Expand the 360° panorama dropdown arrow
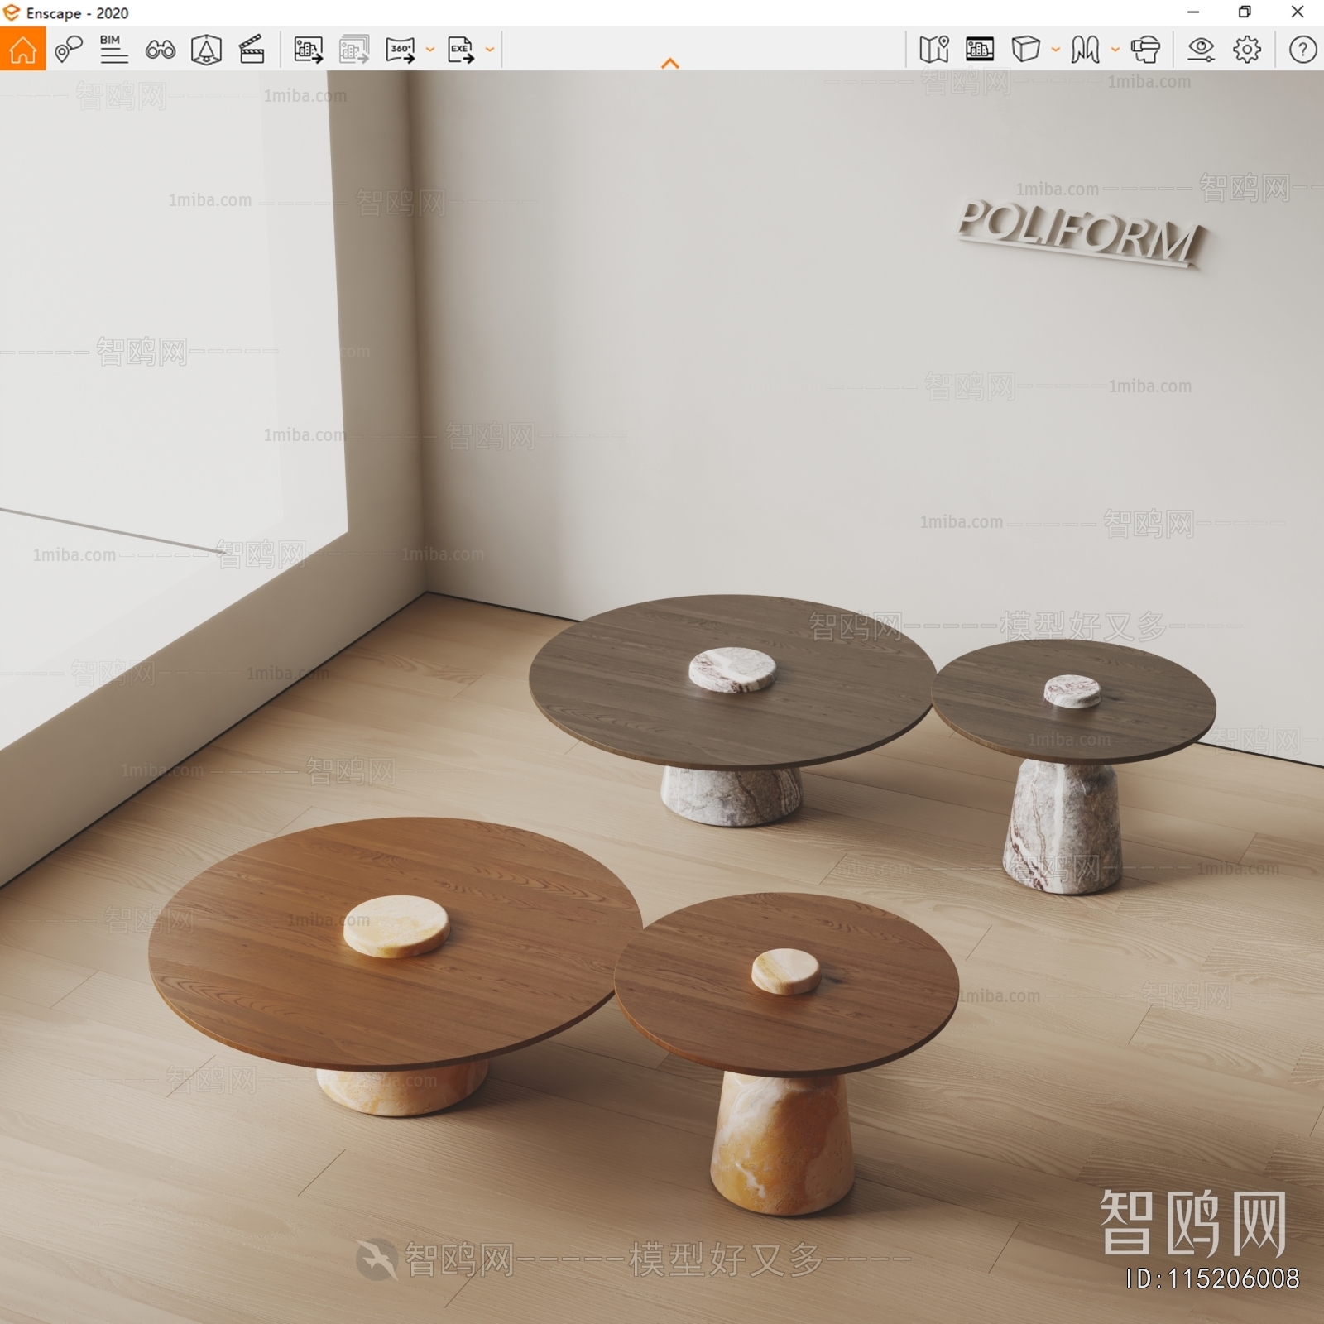Image resolution: width=1324 pixels, height=1324 pixels. [x=429, y=50]
